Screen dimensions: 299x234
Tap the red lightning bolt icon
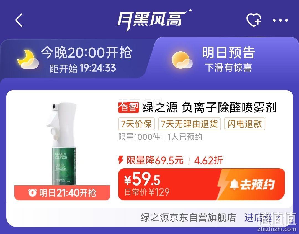pyautogui.click(x=120, y=160)
